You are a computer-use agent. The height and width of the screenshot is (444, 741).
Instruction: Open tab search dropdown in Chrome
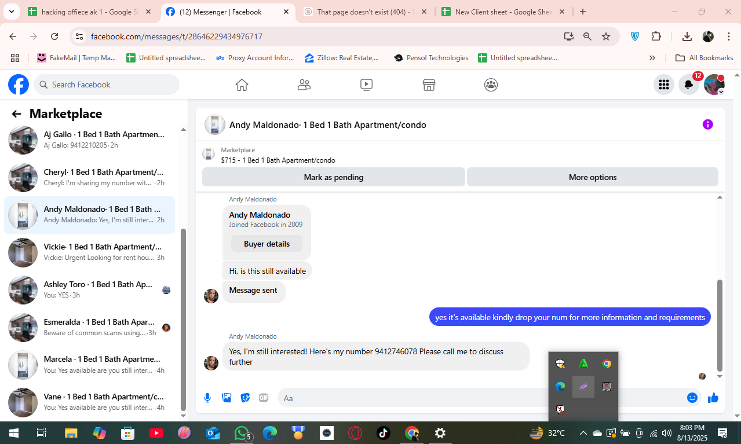[12, 12]
